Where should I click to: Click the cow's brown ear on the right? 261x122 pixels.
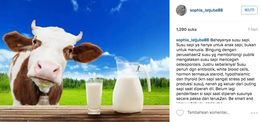(x=86, y=53)
